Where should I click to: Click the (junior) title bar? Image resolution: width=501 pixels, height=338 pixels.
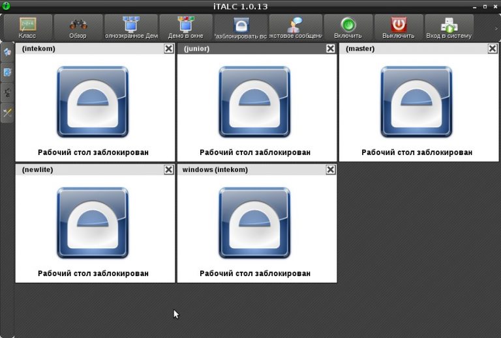tap(257, 48)
